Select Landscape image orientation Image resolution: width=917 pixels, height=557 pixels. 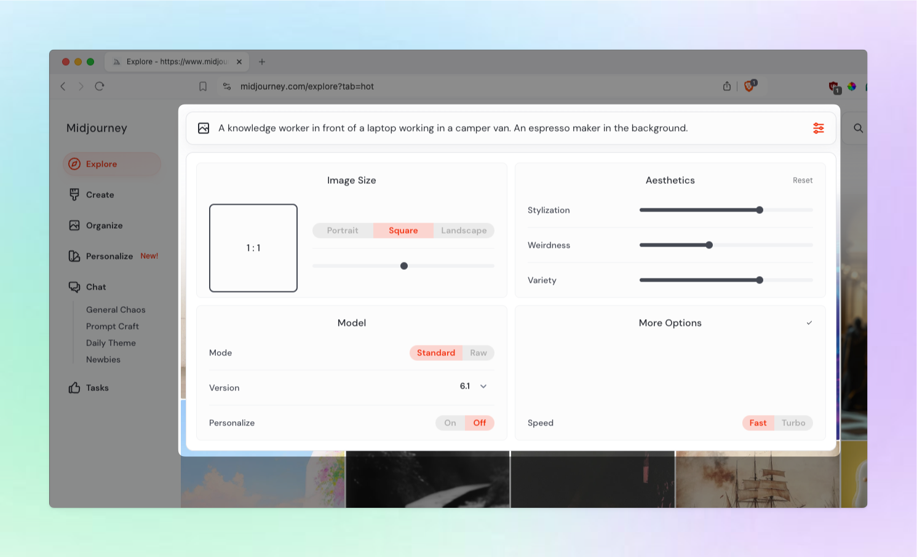coord(464,231)
